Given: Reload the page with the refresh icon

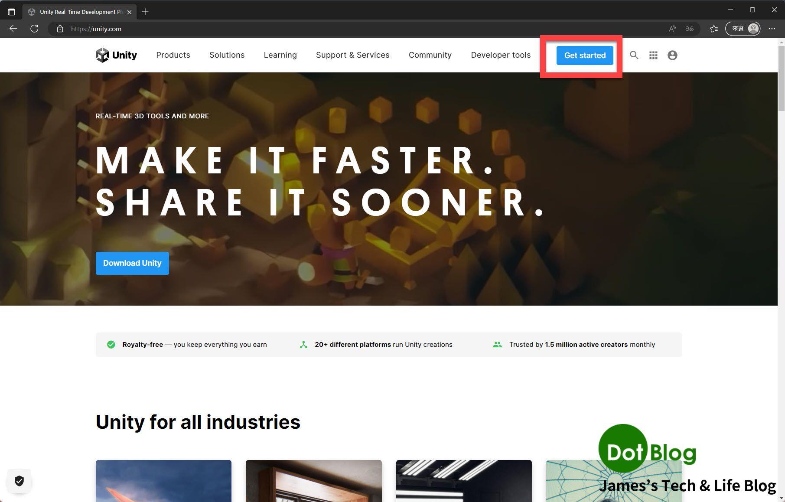Looking at the screenshot, I should pos(34,29).
